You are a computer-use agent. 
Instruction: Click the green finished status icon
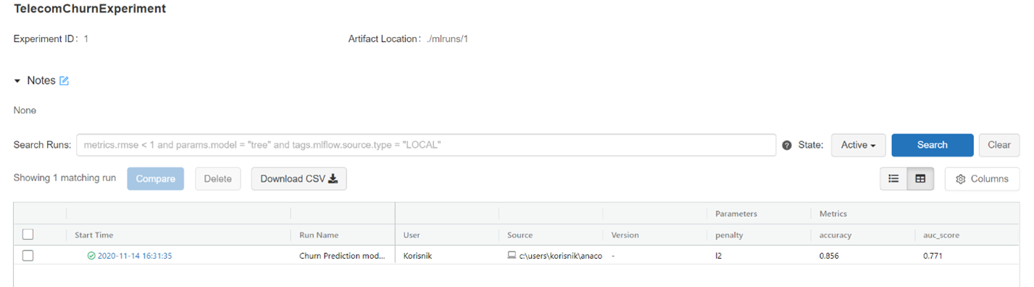pyautogui.click(x=91, y=256)
